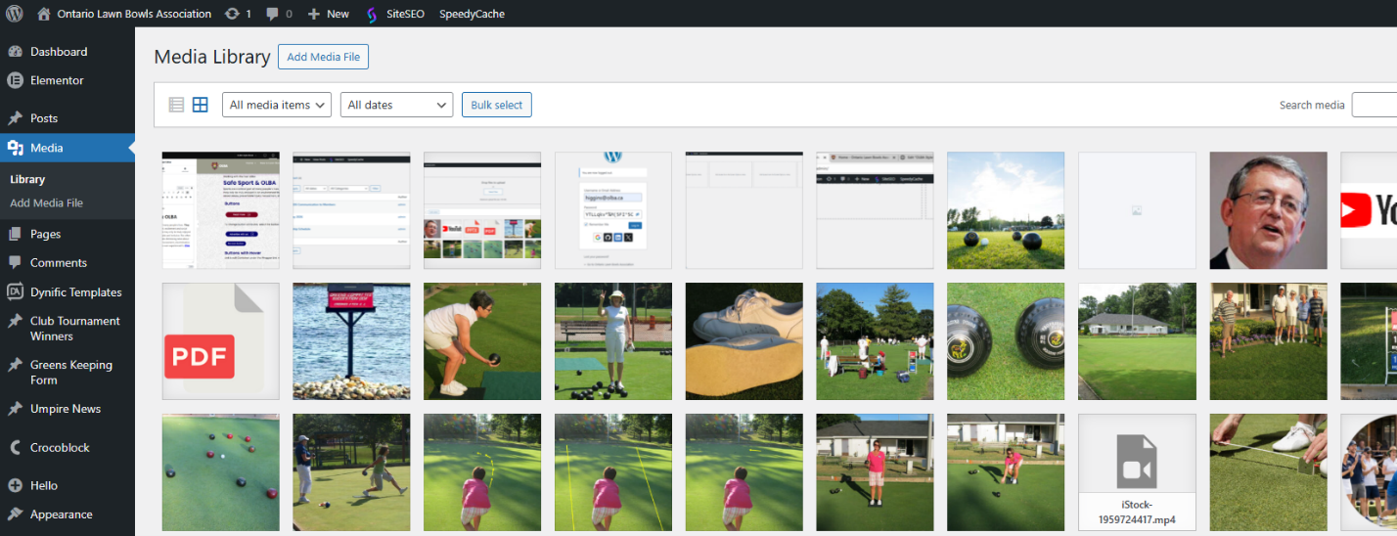Image resolution: width=1397 pixels, height=536 pixels.
Task: Switch to list view icon
Action: (177, 105)
